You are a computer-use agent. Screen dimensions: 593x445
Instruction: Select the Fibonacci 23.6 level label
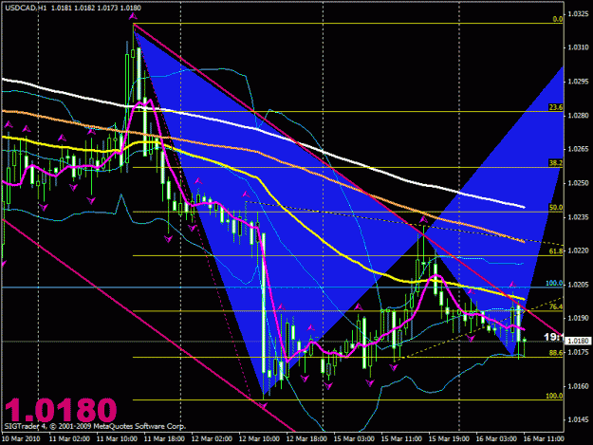(556, 107)
